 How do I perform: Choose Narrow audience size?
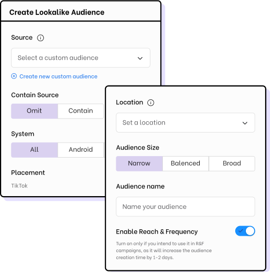coord(139,164)
